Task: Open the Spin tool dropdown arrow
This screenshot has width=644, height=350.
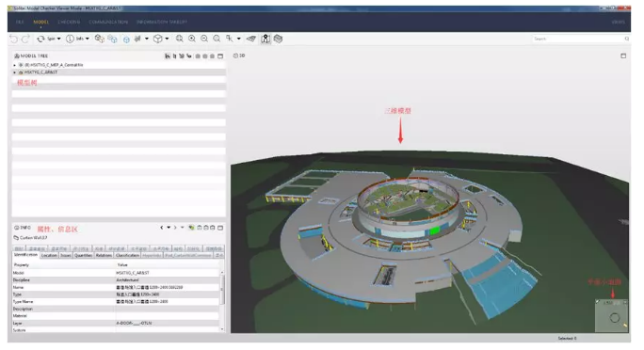Action: pyautogui.click(x=58, y=39)
